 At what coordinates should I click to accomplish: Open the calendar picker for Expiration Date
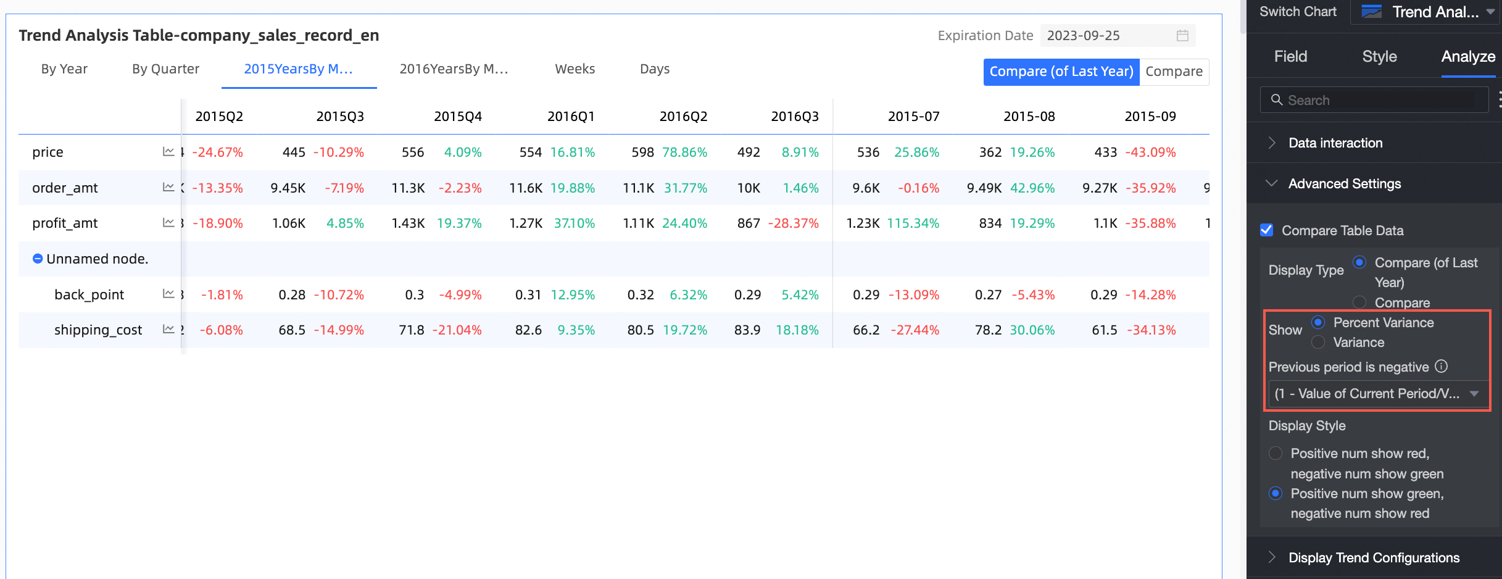[x=1182, y=35]
